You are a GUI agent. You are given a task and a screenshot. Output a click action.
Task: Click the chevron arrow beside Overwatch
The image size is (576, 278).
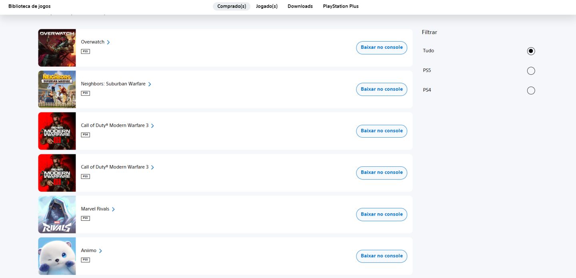108,42
